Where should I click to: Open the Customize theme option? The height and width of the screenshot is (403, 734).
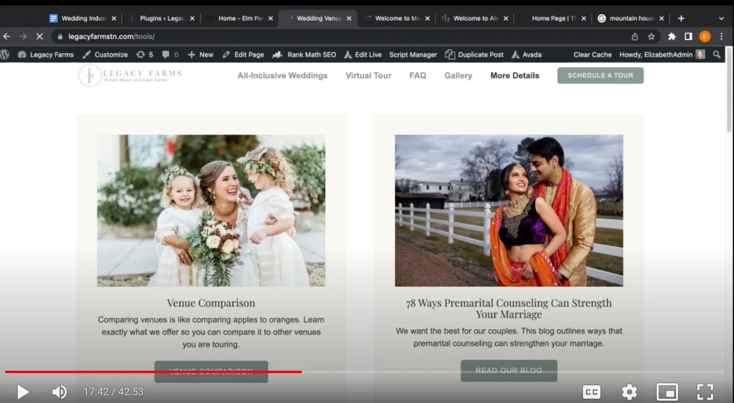pyautogui.click(x=105, y=55)
